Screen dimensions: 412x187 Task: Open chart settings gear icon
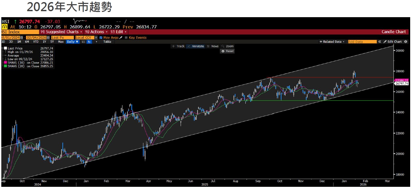[405, 42]
